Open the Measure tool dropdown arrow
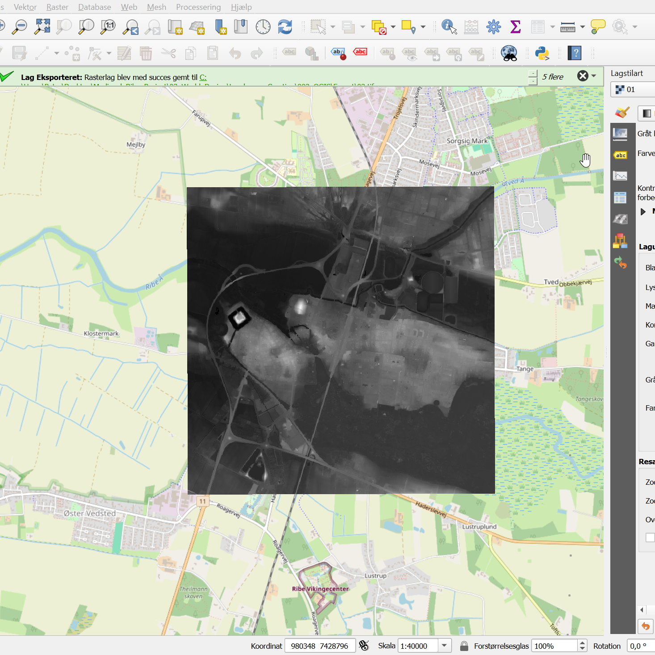This screenshot has height=655, width=655. pyautogui.click(x=583, y=27)
